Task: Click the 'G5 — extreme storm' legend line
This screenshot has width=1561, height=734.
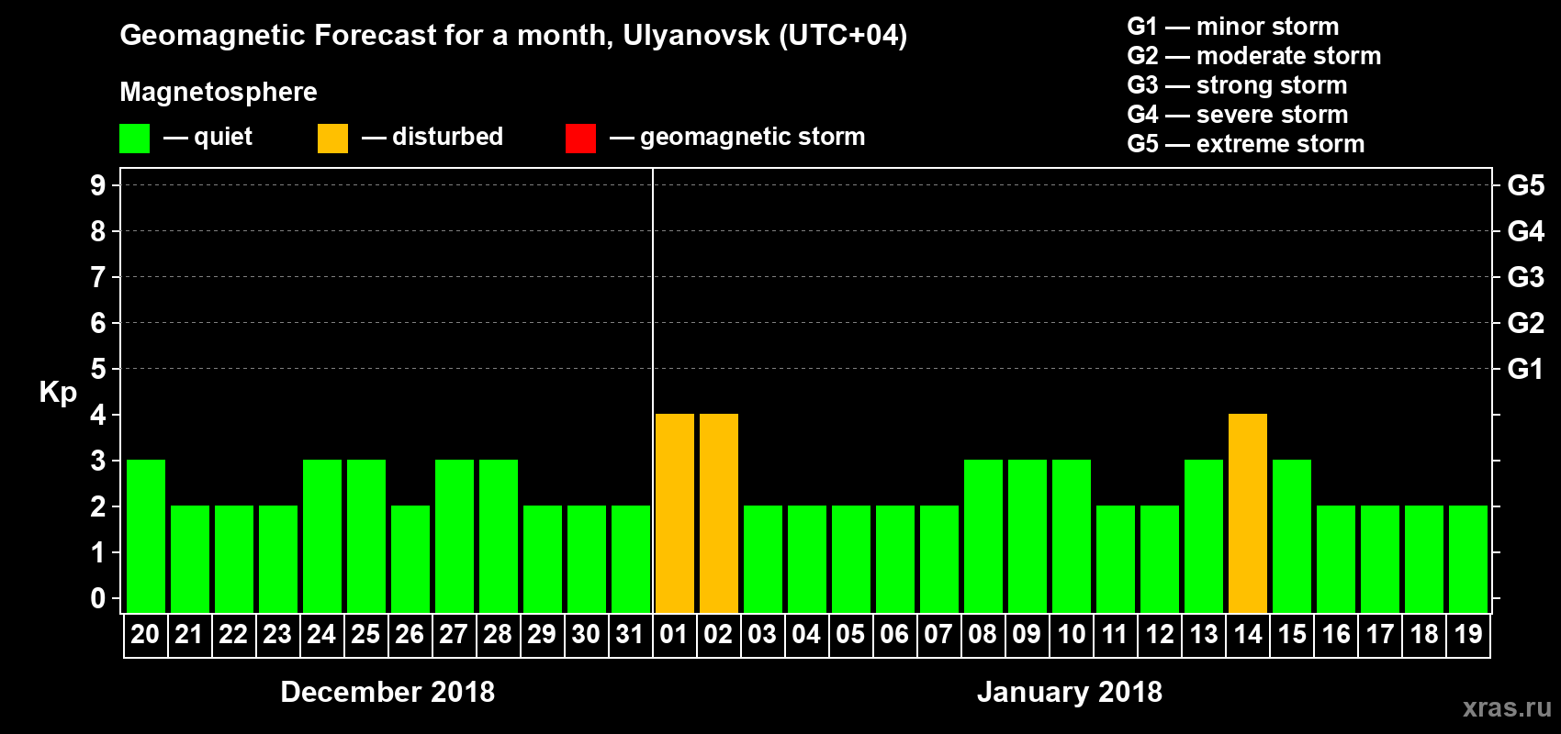Action: click(1246, 144)
